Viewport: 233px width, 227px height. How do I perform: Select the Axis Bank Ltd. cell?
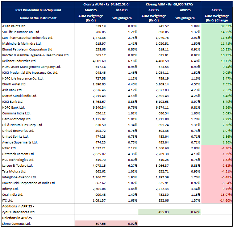point(12,90)
